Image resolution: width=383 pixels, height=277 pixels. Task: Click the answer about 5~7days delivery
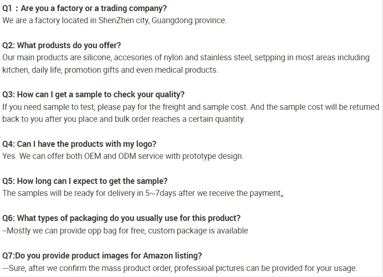143,193
